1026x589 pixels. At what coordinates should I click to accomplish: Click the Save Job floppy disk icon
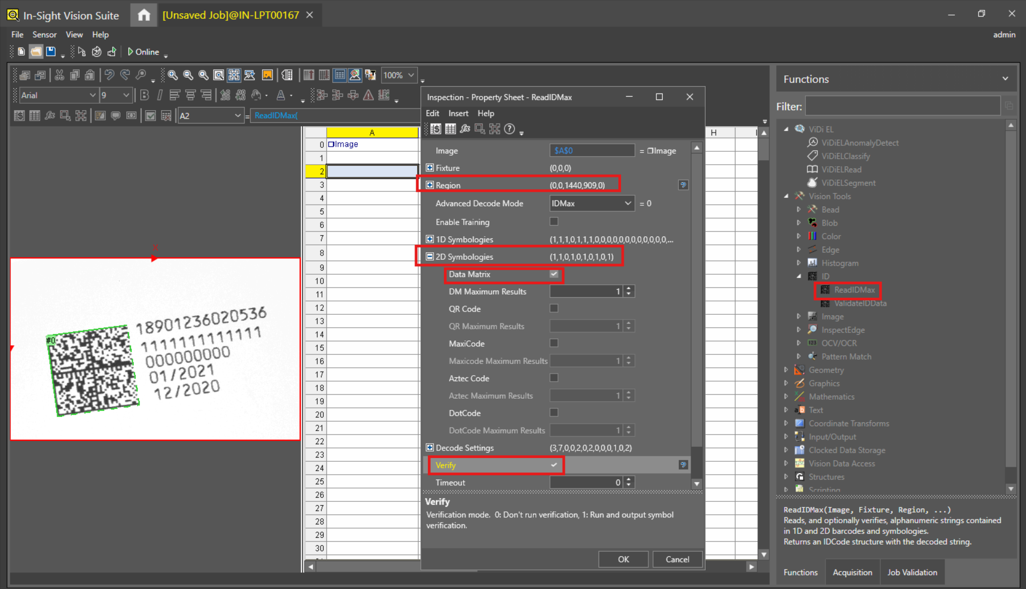pos(51,52)
